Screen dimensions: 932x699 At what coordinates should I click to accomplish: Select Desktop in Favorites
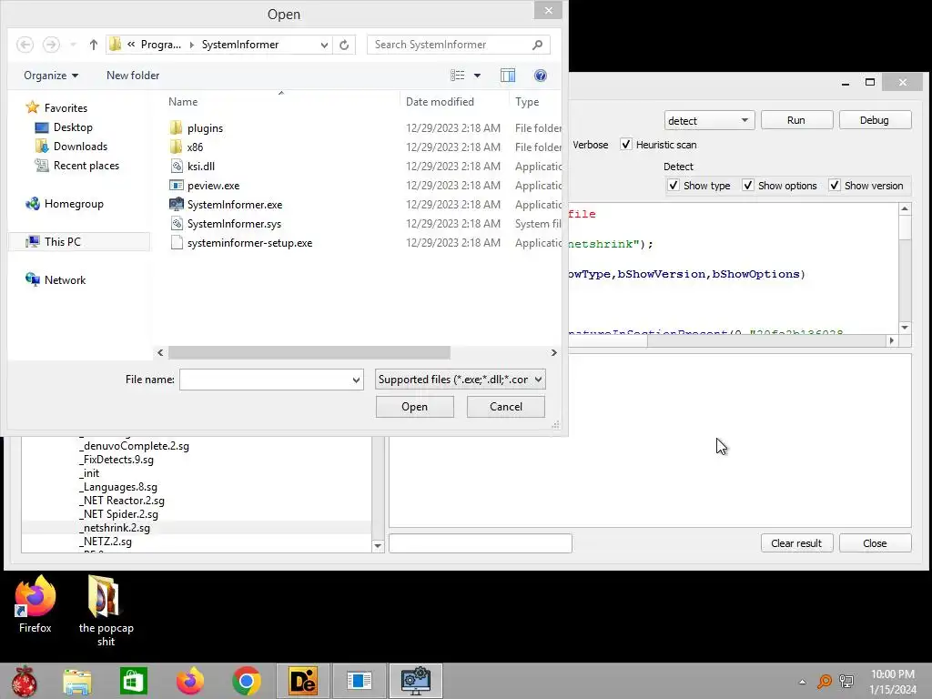coord(73,127)
